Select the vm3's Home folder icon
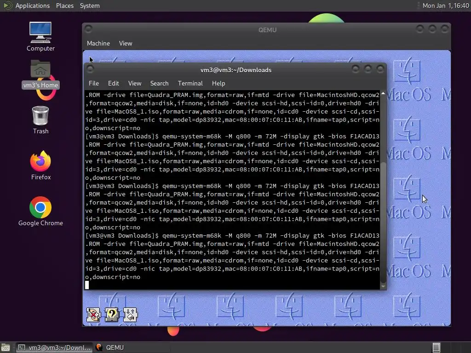Screen dimensions: 471x353 [x=40, y=74]
